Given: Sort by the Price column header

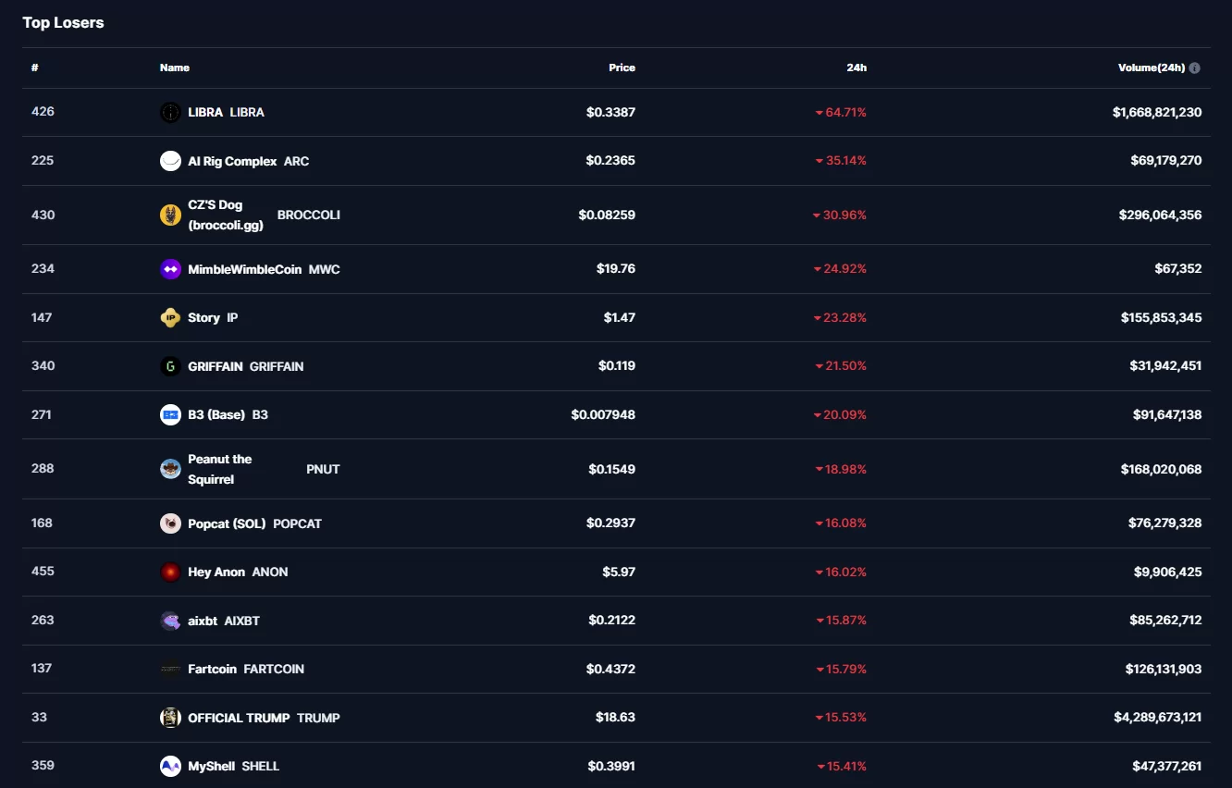Looking at the screenshot, I should [x=622, y=68].
